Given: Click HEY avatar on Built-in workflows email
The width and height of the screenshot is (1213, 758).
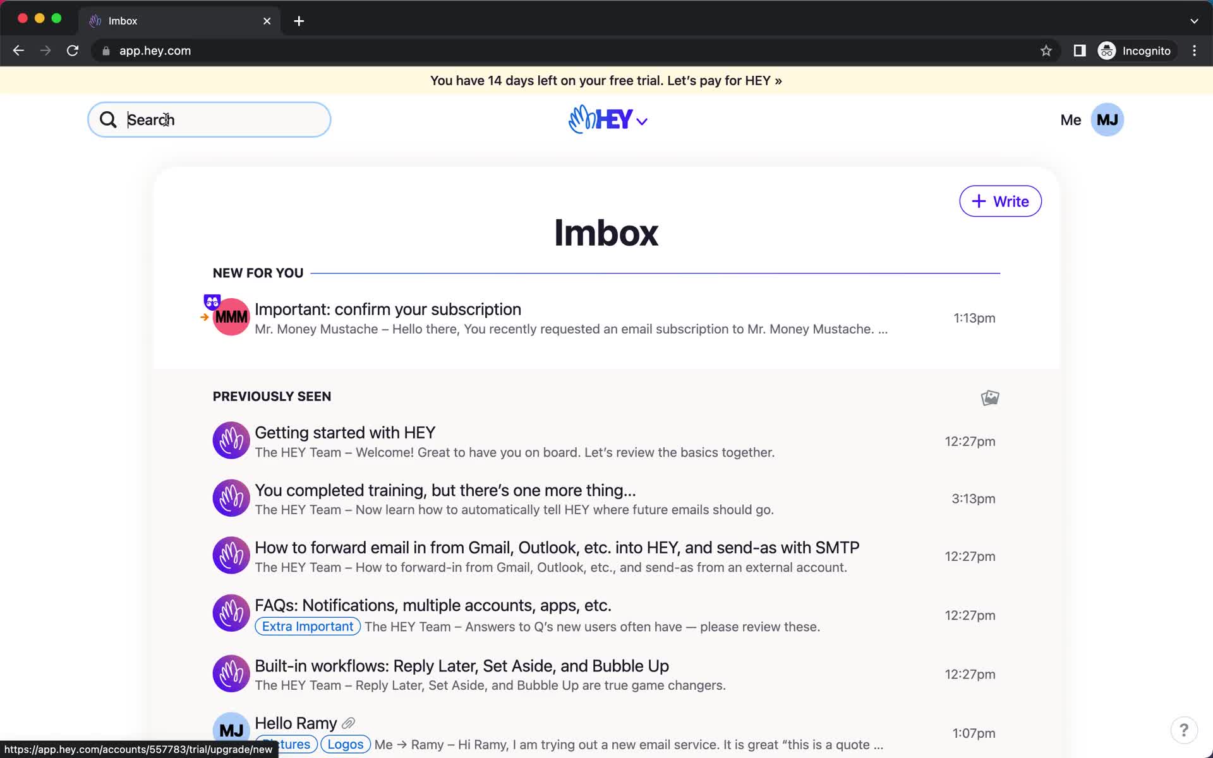Looking at the screenshot, I should [231, 673].
